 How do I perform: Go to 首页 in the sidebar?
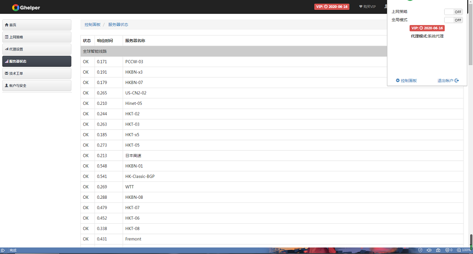click(37, 25)
